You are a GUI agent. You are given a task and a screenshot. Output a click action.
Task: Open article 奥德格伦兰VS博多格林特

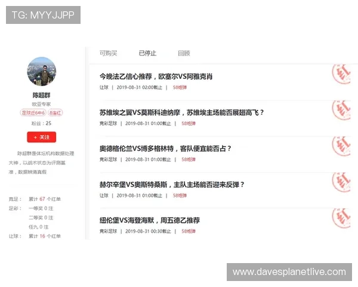(x=165, y=149)
